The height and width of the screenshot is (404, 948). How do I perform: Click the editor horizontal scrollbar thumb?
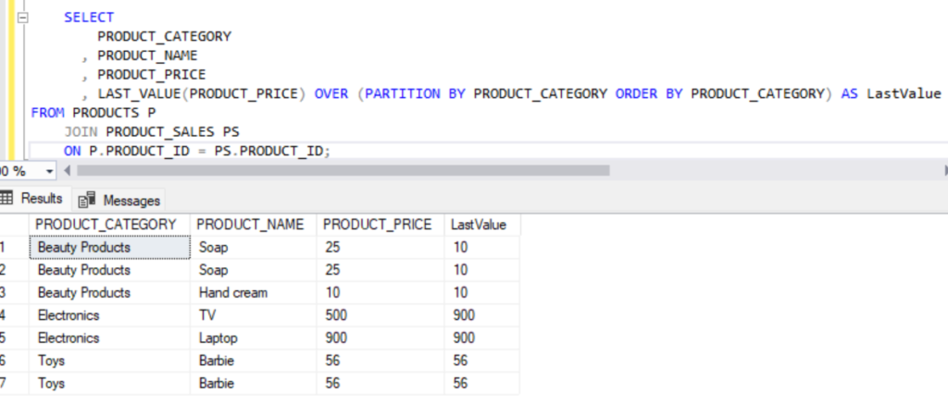pos(343,171)
